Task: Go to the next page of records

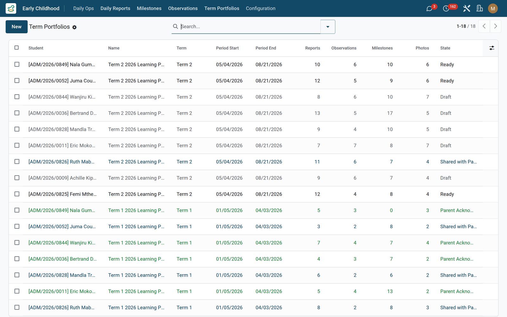Action: 496,26
